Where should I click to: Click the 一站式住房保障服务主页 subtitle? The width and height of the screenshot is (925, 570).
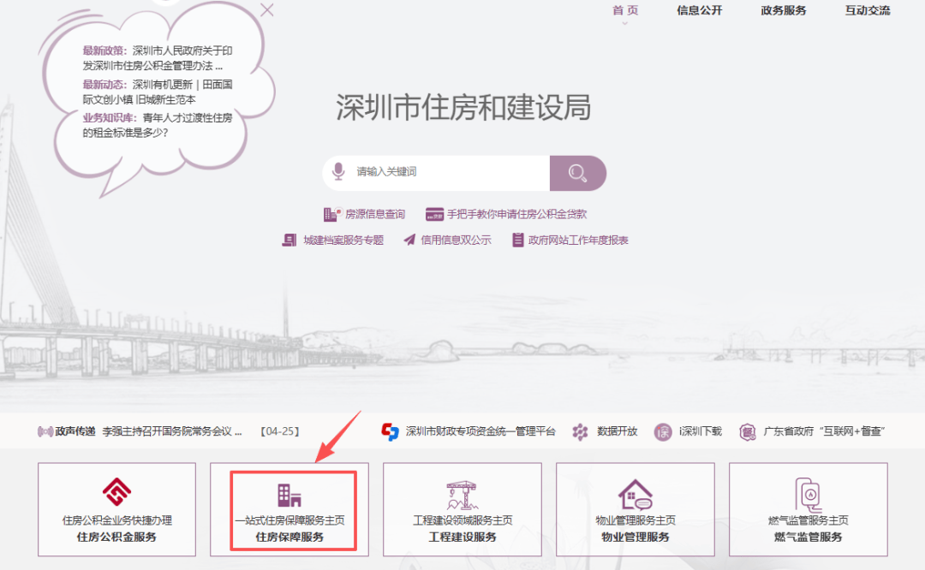(x=289, y=520)
